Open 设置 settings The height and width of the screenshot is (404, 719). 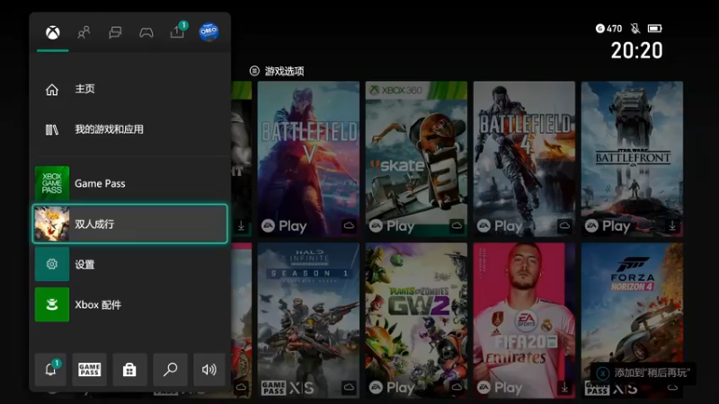point(130,264)
